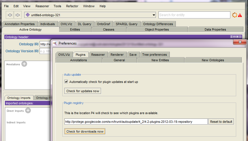Add an annotation with the plus icon

(x=24, y=64)
